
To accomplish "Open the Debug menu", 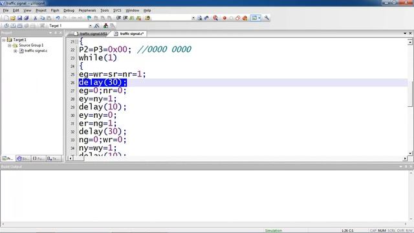I will 69,10.
